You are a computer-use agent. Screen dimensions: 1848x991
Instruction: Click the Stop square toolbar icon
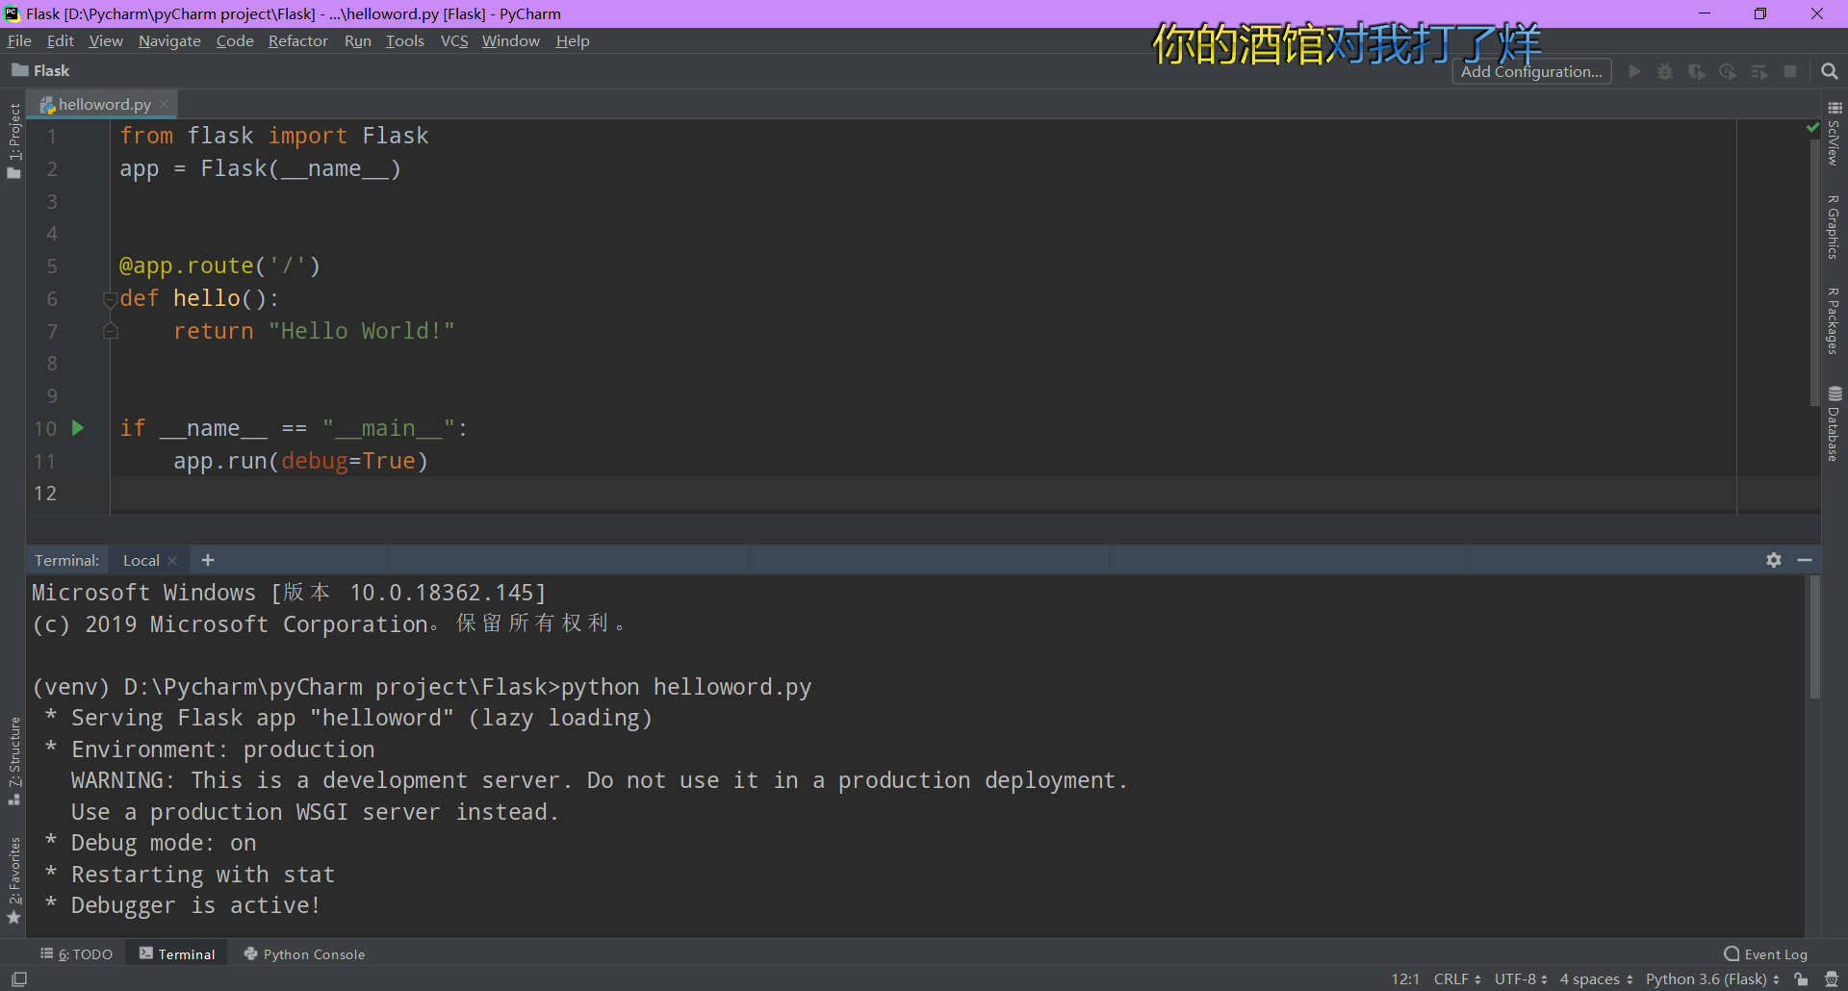tap(1790, 71)
